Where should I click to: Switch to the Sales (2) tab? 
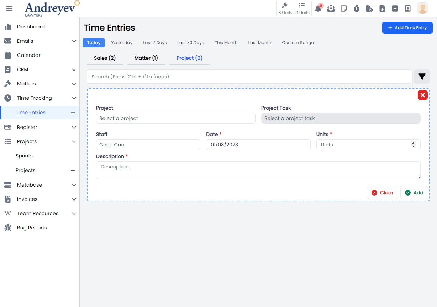pos(105,58)
